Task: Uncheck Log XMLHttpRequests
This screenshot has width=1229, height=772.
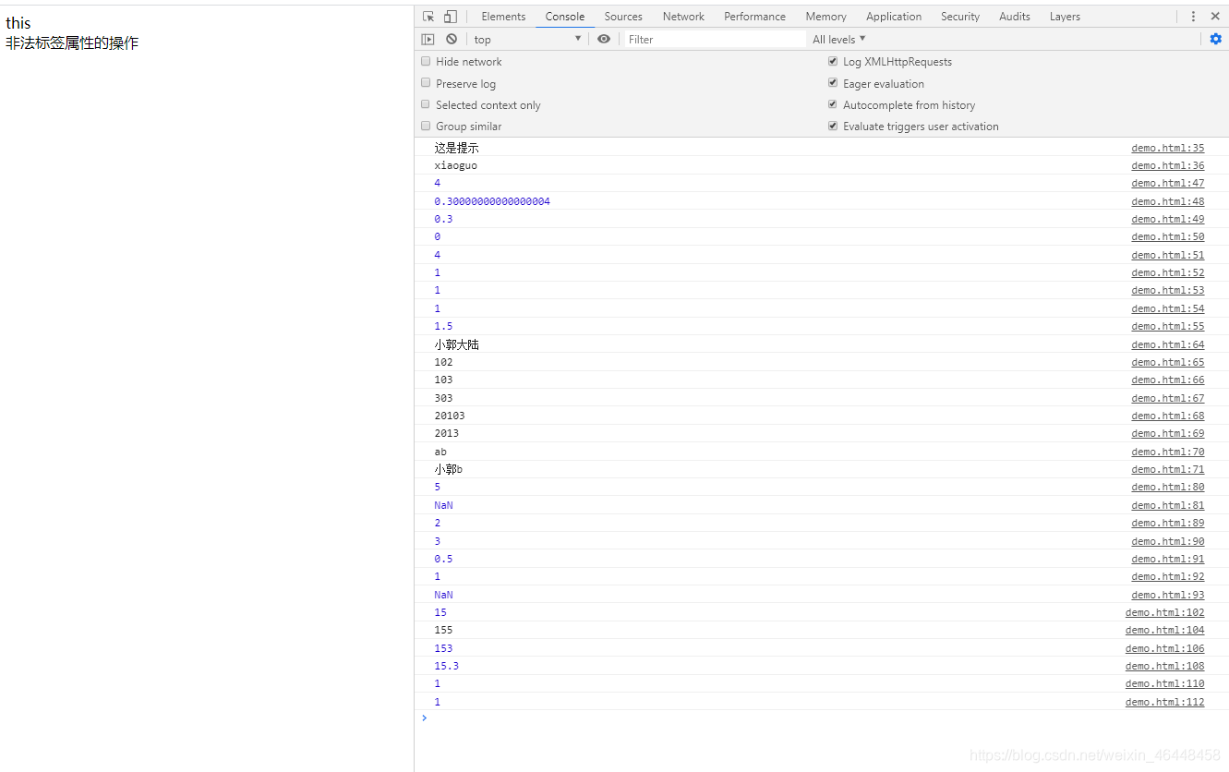Action: 833,61
